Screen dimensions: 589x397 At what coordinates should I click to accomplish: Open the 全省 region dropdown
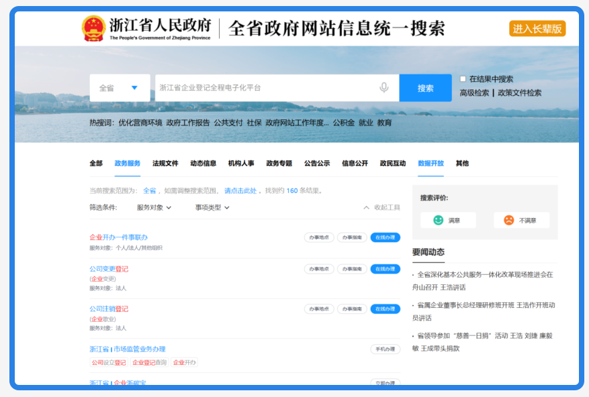[x=120, y=88]
